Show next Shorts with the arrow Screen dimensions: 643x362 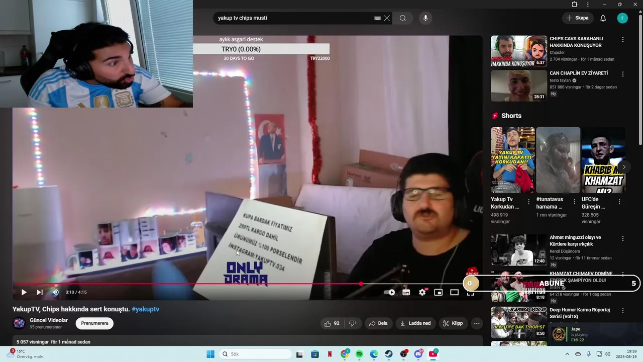tap(624, 167)
